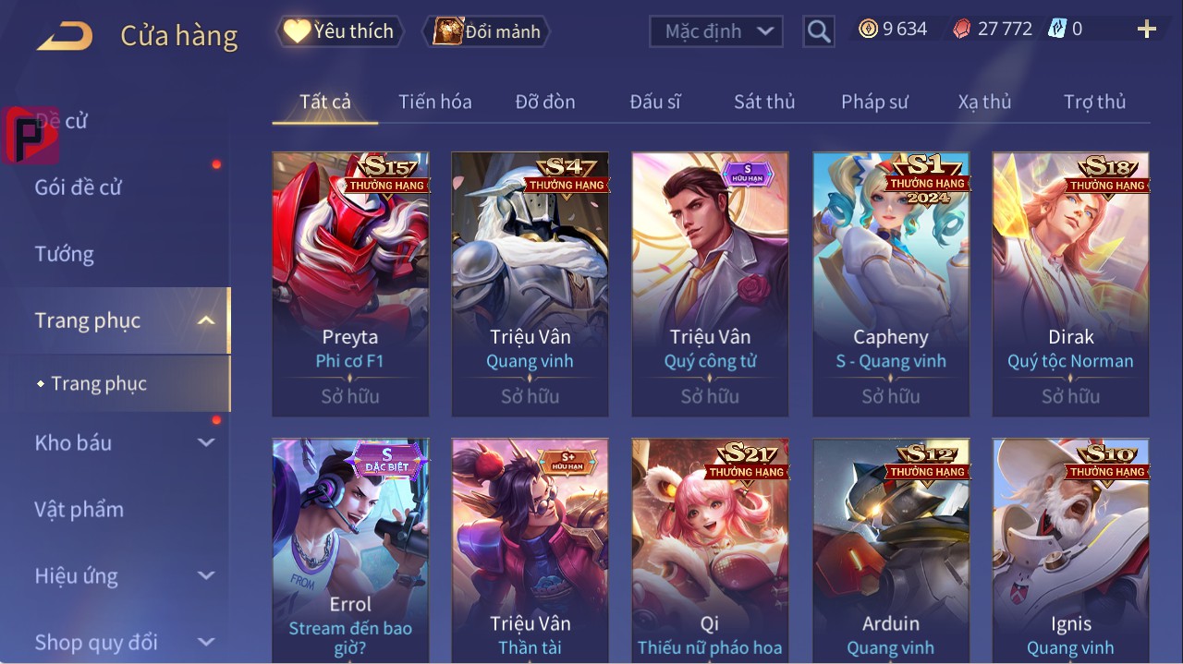Screen dimensions: 1183x664
Task: Add currency with the plus icon
Action: [x=1147, y=30]
